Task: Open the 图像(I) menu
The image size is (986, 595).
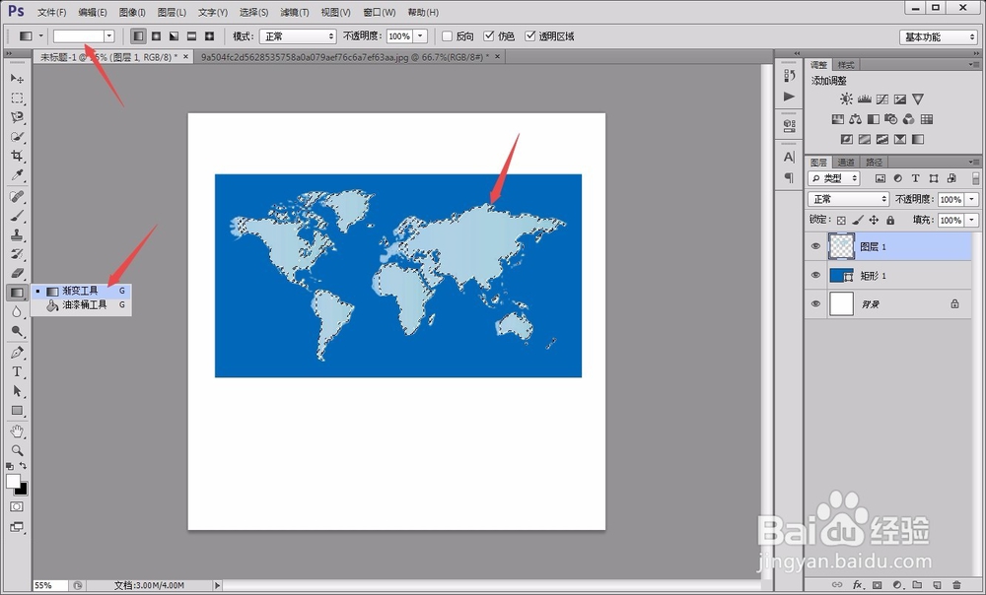Action: point(132,12)
